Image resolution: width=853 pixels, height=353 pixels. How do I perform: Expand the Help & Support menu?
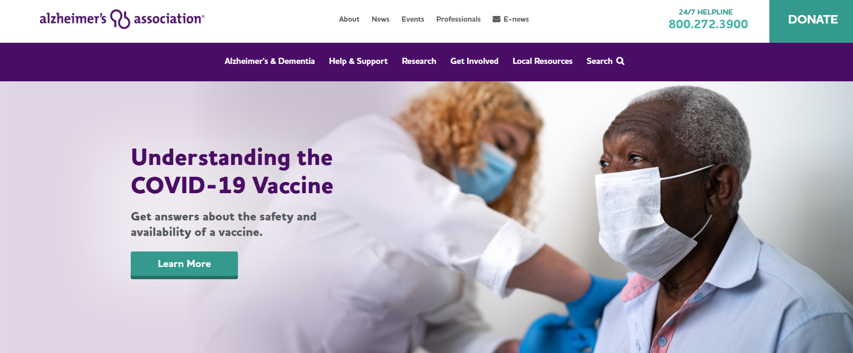358,62
